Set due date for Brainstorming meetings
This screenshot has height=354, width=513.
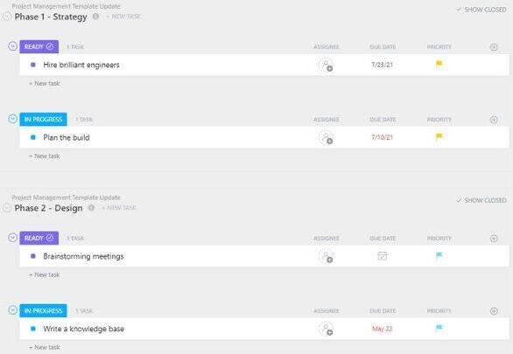(x=383, y=256)
